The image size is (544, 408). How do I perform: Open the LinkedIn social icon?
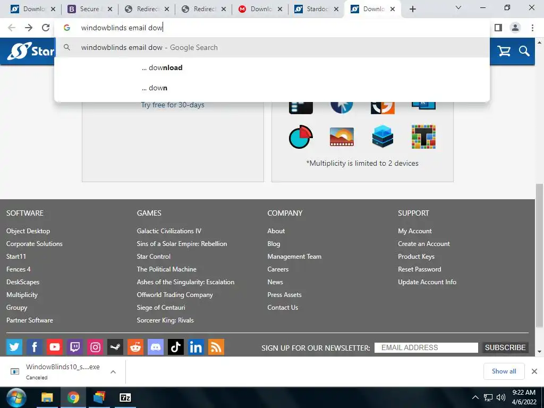point(195,347)
